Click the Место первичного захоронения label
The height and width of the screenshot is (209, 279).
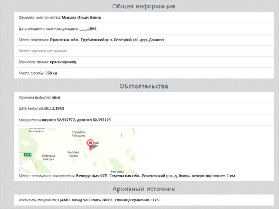(47, 176)
